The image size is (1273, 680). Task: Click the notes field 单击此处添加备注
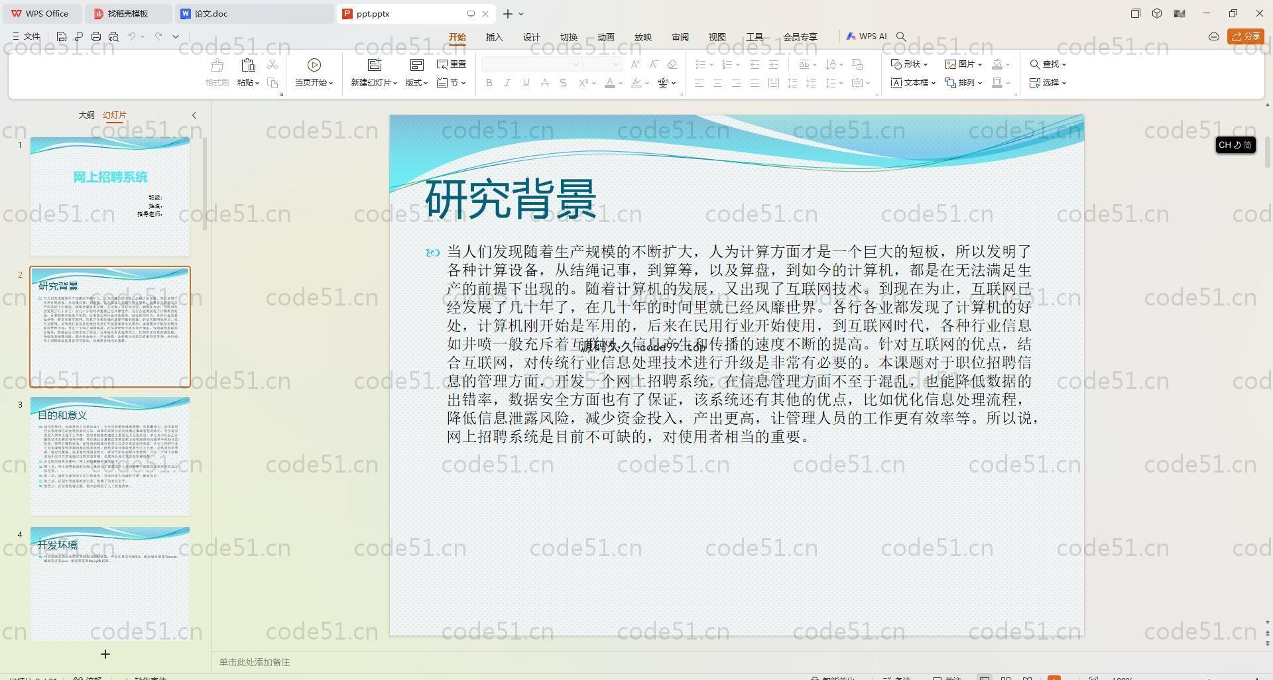click(x=255, y=662)
